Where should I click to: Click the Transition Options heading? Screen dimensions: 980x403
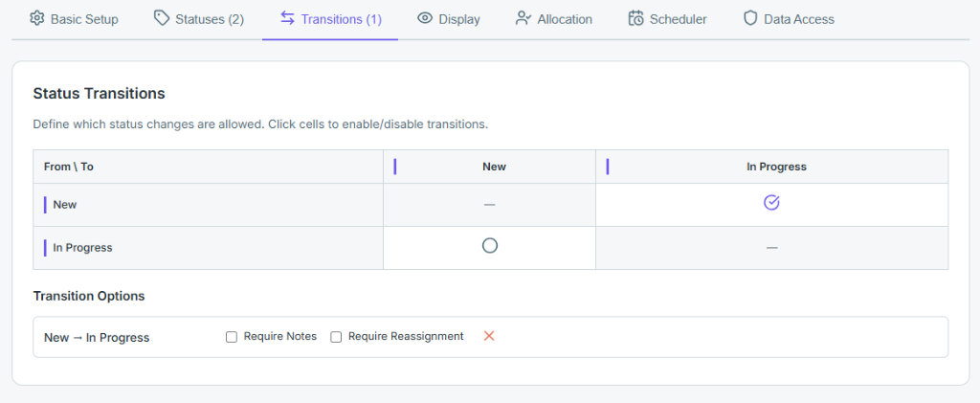pyautogui.click(x=89, y=296)
